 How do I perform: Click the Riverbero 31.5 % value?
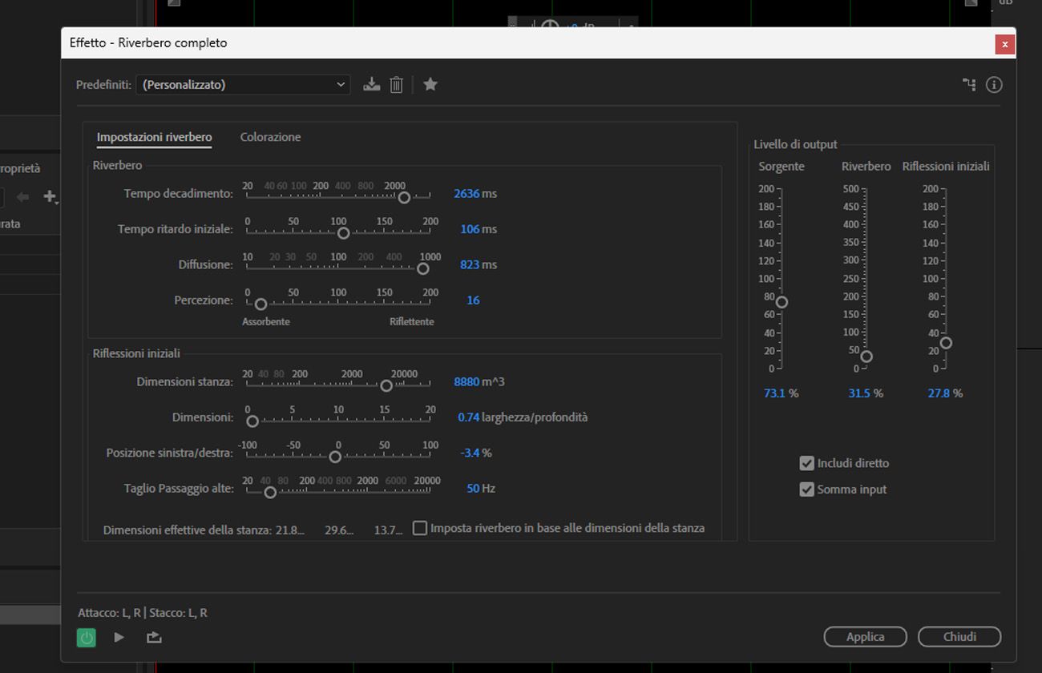click(859, 393)
